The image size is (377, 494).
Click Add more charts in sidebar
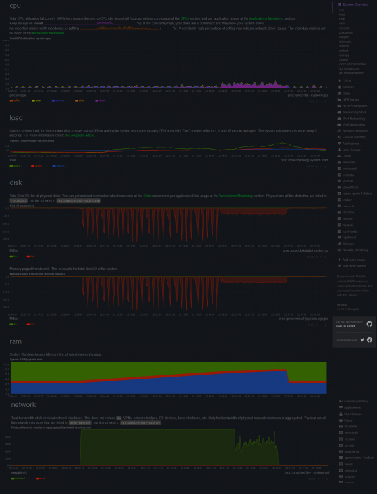click(351, 260)
